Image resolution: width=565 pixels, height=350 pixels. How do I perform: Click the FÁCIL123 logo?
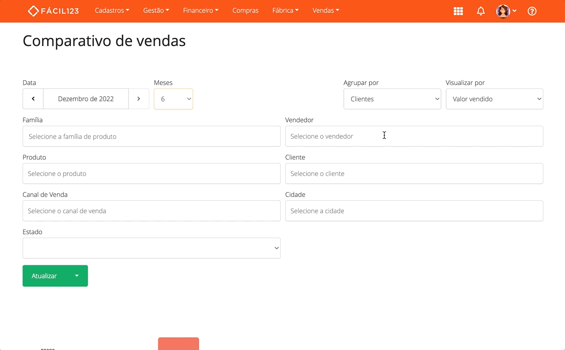(x=53, y=11)
